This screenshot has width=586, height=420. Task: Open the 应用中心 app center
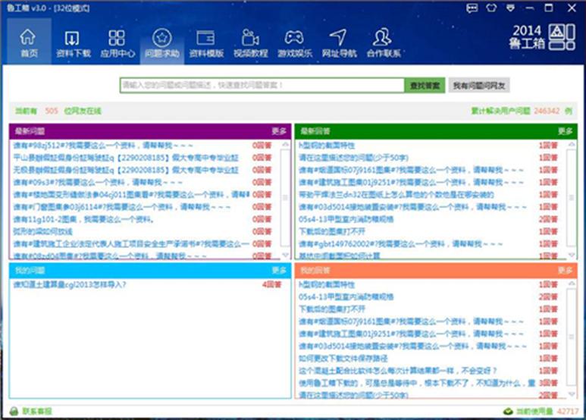(x=118, y=42)
